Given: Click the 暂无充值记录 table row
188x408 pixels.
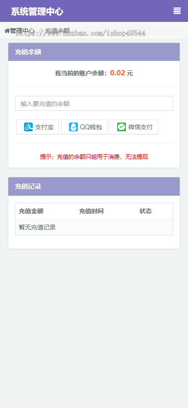Looking at the screenshot, I should (x=94, y=227).
